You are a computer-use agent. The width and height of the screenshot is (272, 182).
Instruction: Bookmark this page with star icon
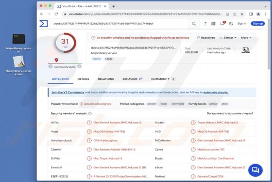point(242,14)
